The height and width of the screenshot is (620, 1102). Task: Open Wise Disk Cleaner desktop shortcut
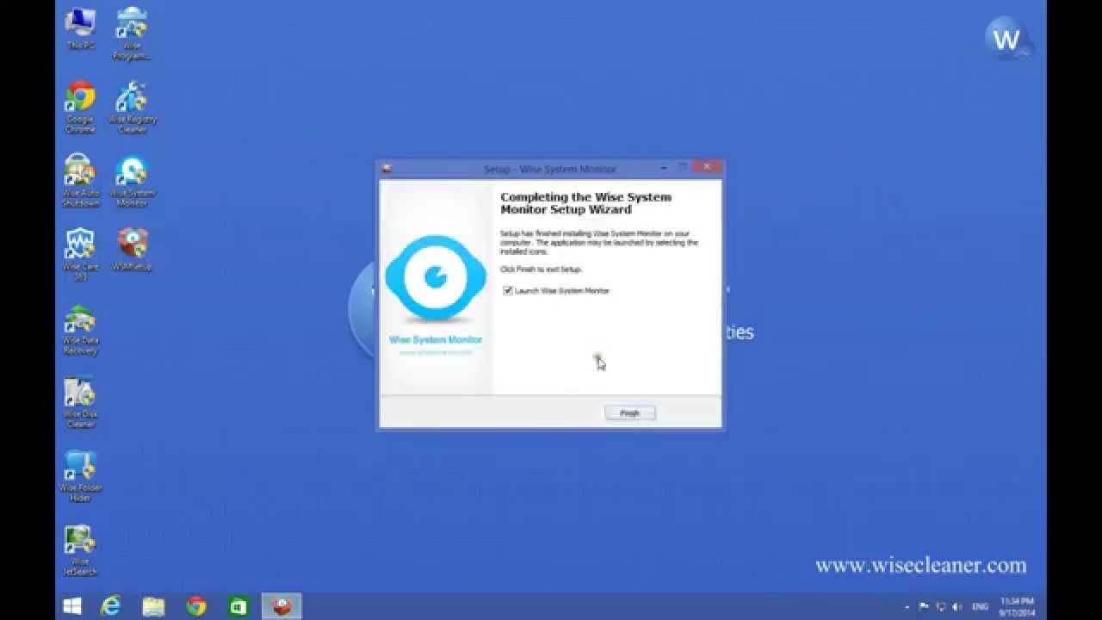(80, 402)
